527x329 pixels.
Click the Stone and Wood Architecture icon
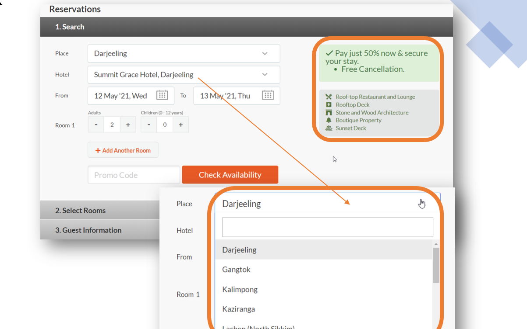tap(329, 112)
